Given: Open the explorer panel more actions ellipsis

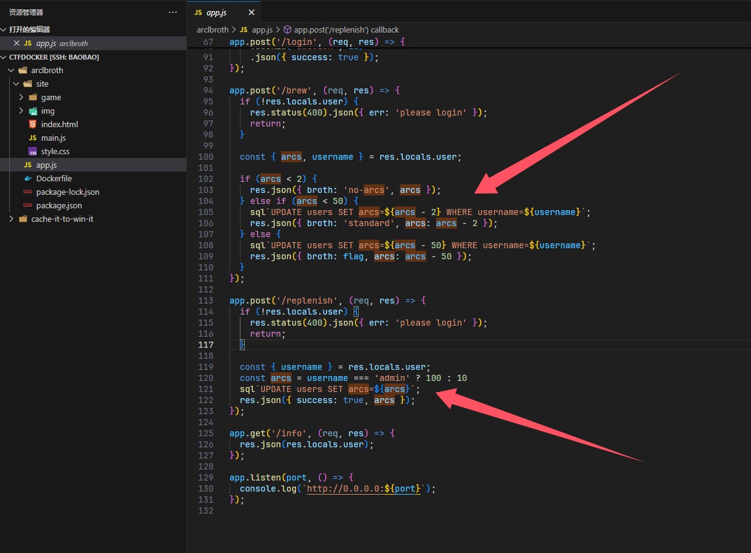Looking at the screenshot, I should click(x=173, y=12).
